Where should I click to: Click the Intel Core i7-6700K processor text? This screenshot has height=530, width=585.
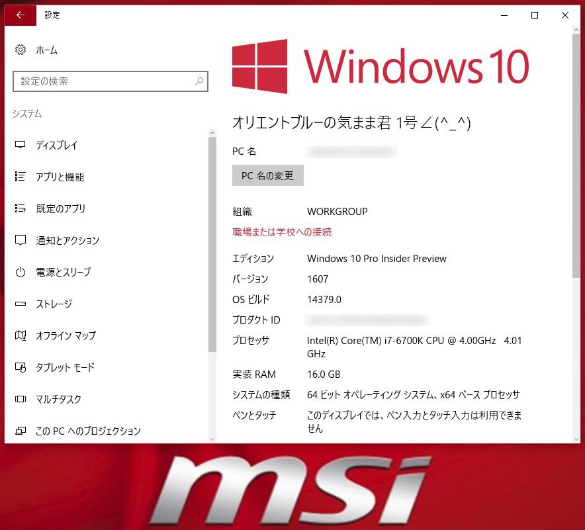click(x=414, y=347)
